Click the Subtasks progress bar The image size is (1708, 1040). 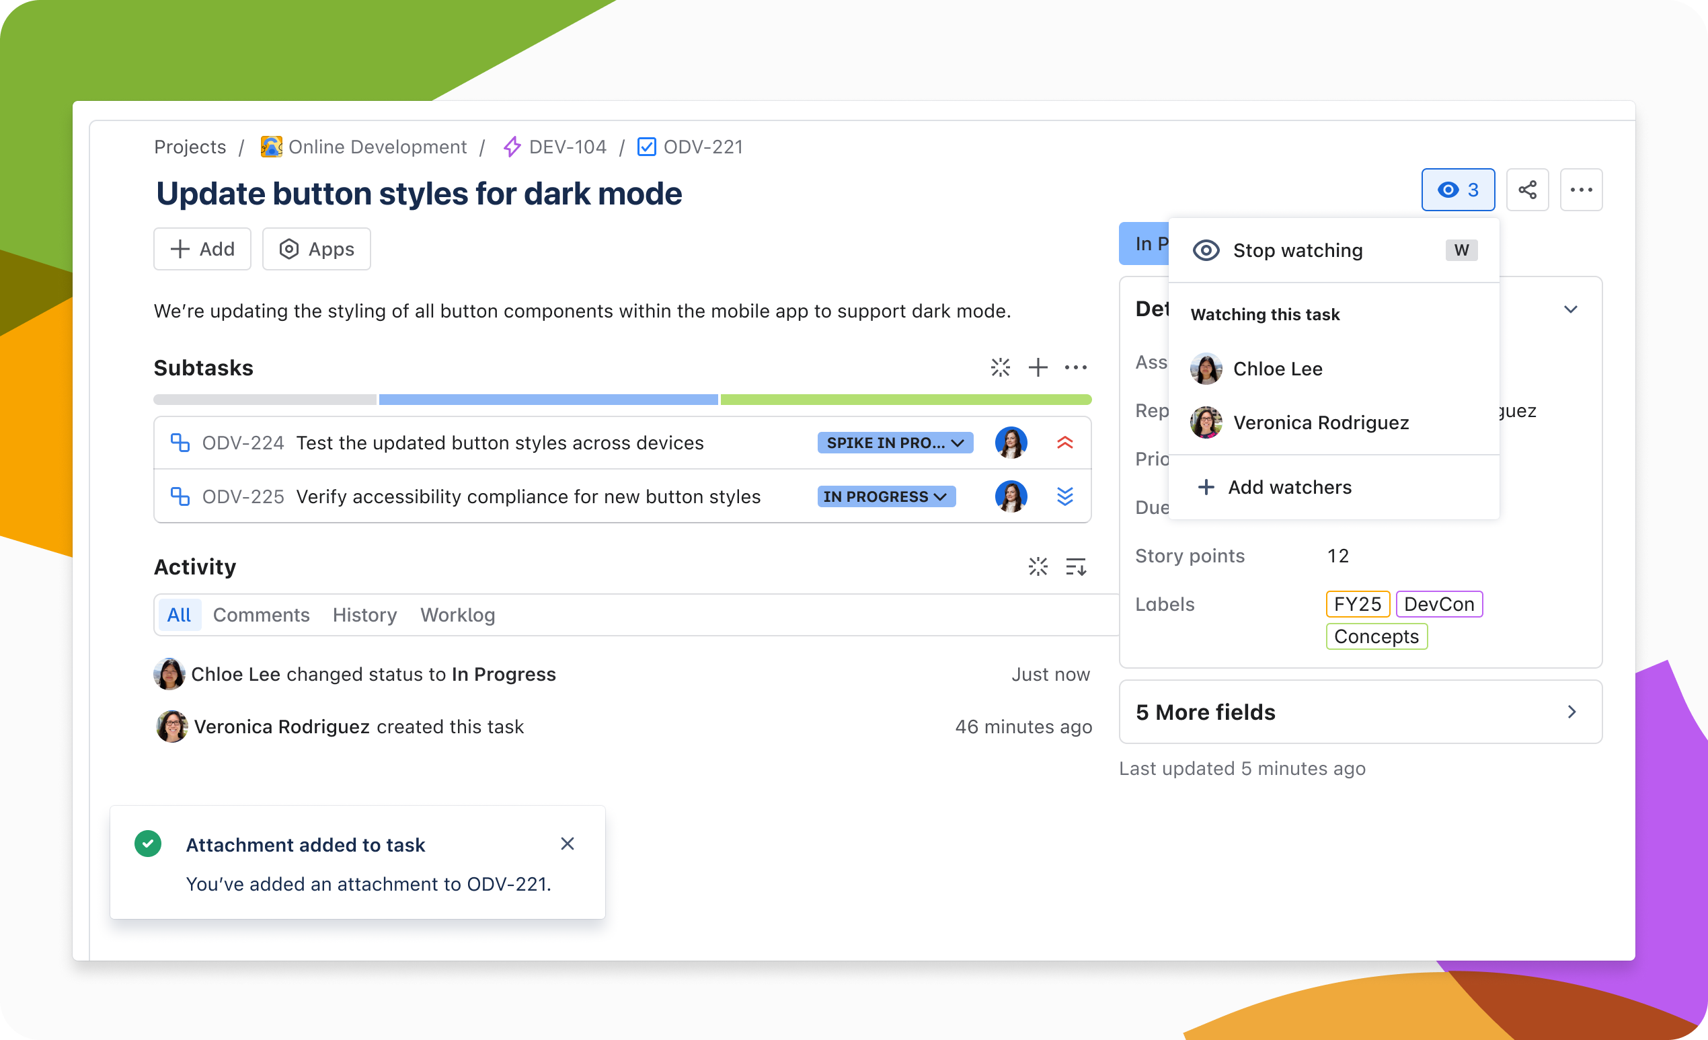(x=622, y=399)
